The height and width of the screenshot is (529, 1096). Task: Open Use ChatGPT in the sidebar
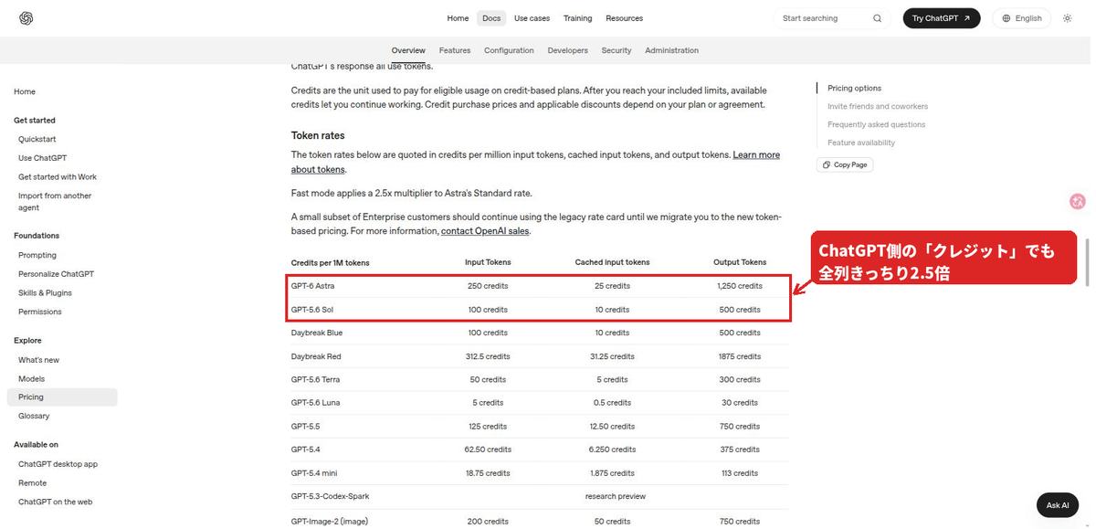tap(43, 158)
